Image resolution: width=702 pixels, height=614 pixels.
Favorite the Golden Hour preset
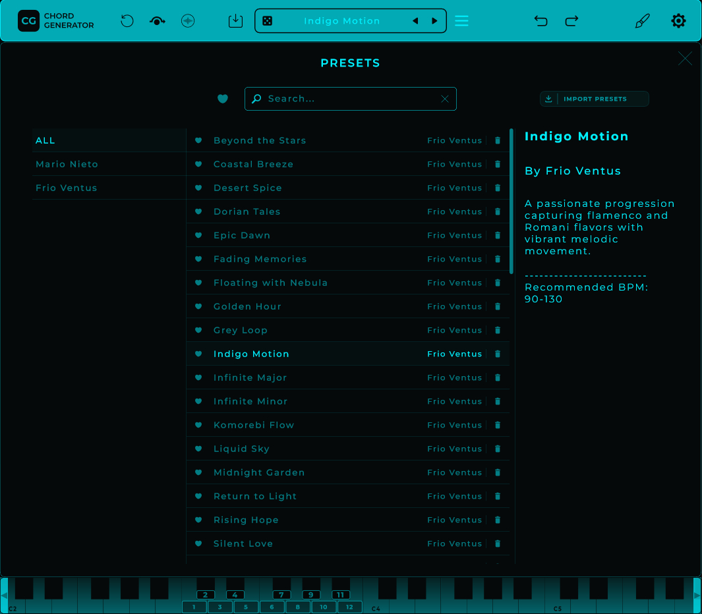[198, 306]
